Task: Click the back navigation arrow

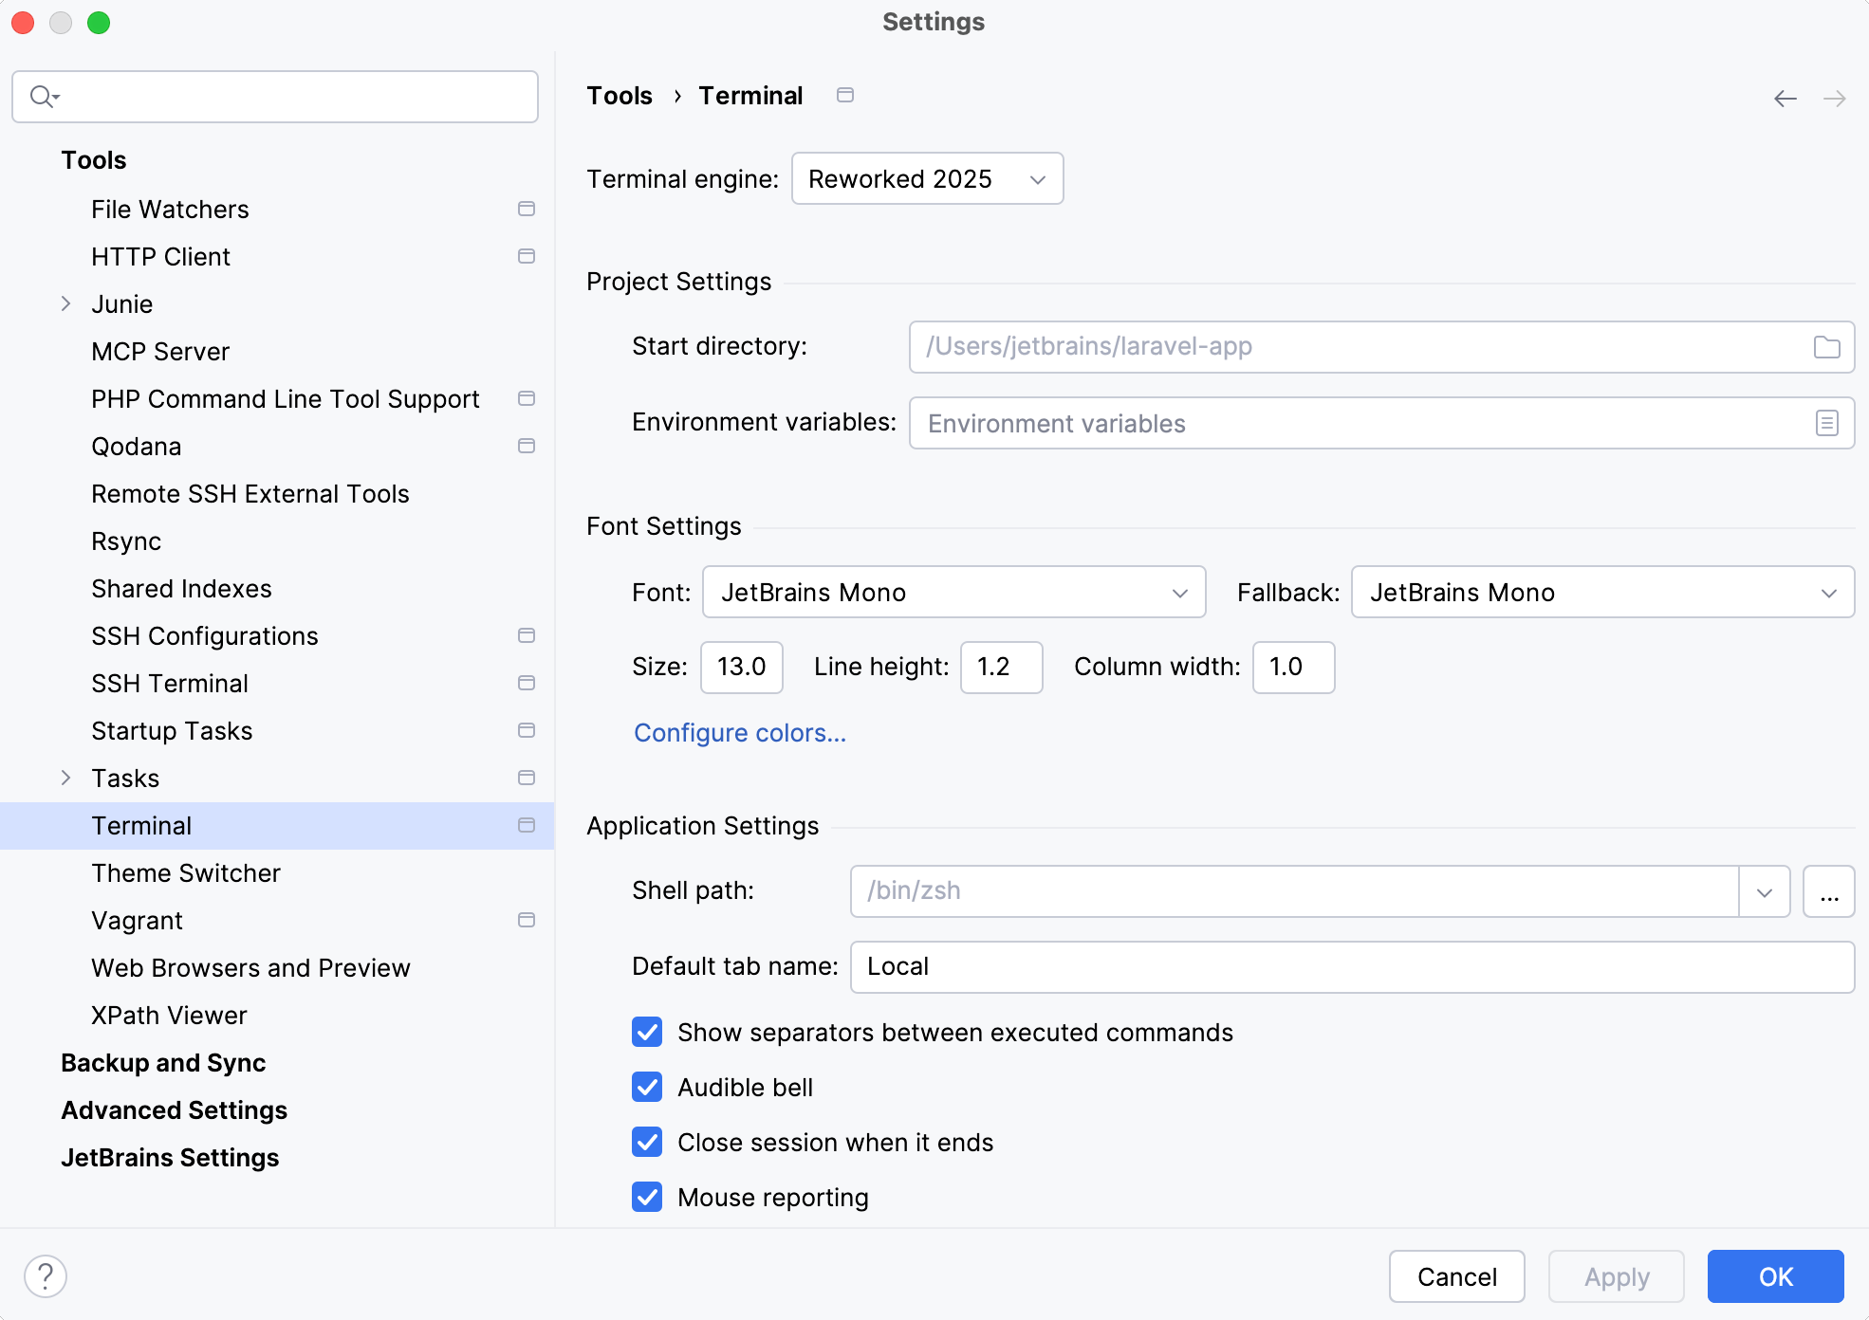Action: tap(1785, 98)
